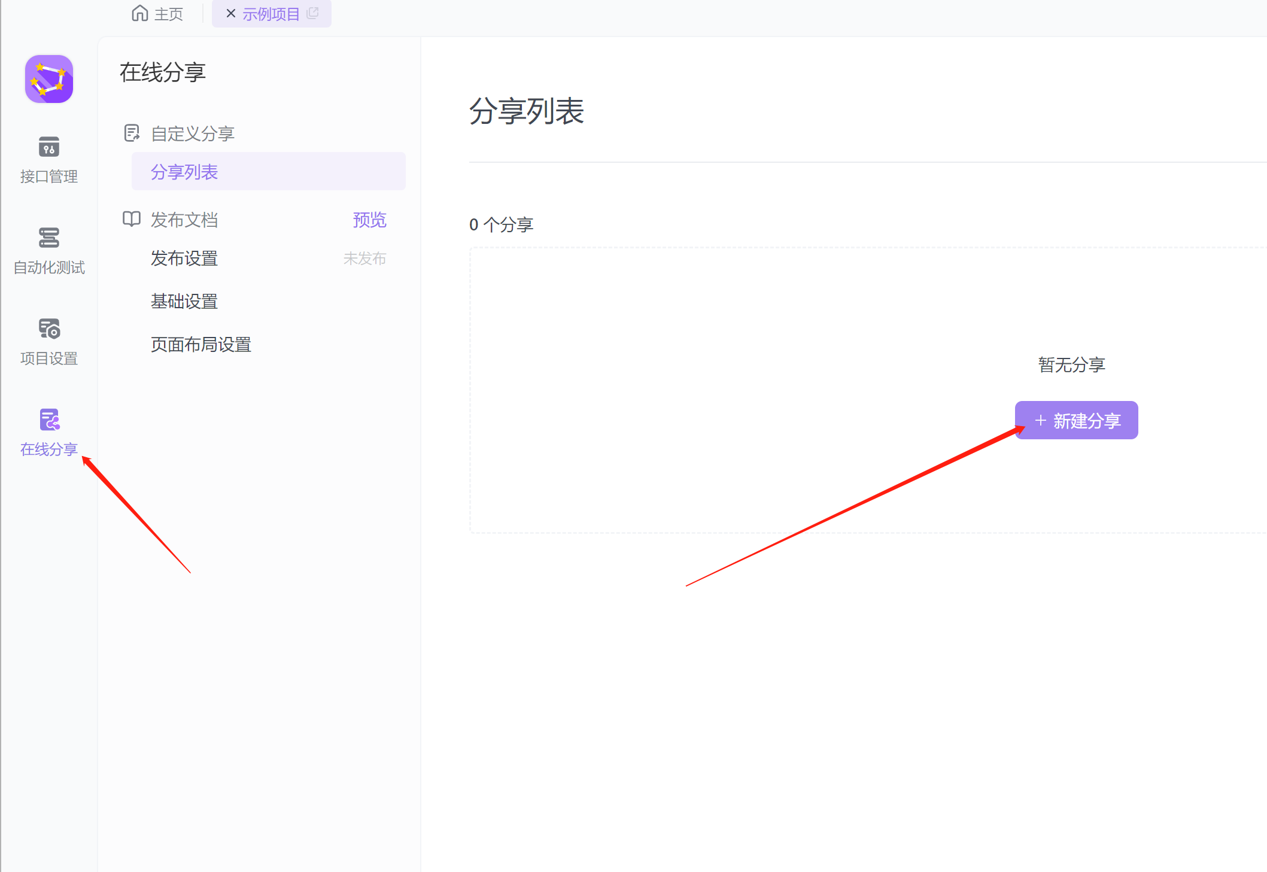The height and width of the screenshot is (872, 1267).
Task: Click the 分享列表 page heading
Action: [x=527, y=111]
